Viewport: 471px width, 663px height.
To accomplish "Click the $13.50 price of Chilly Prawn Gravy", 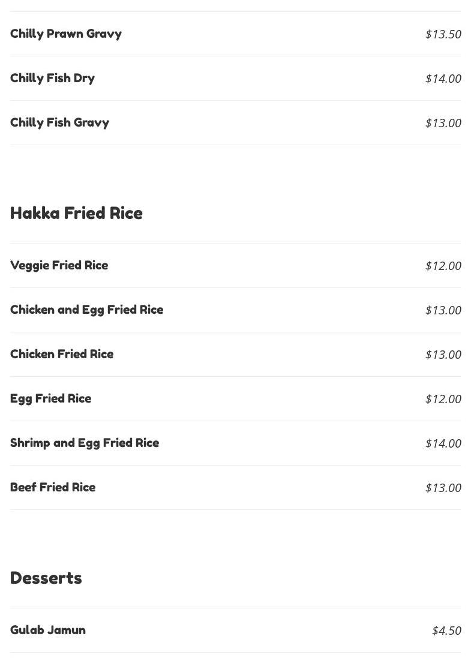I will [x=443, y=34].
